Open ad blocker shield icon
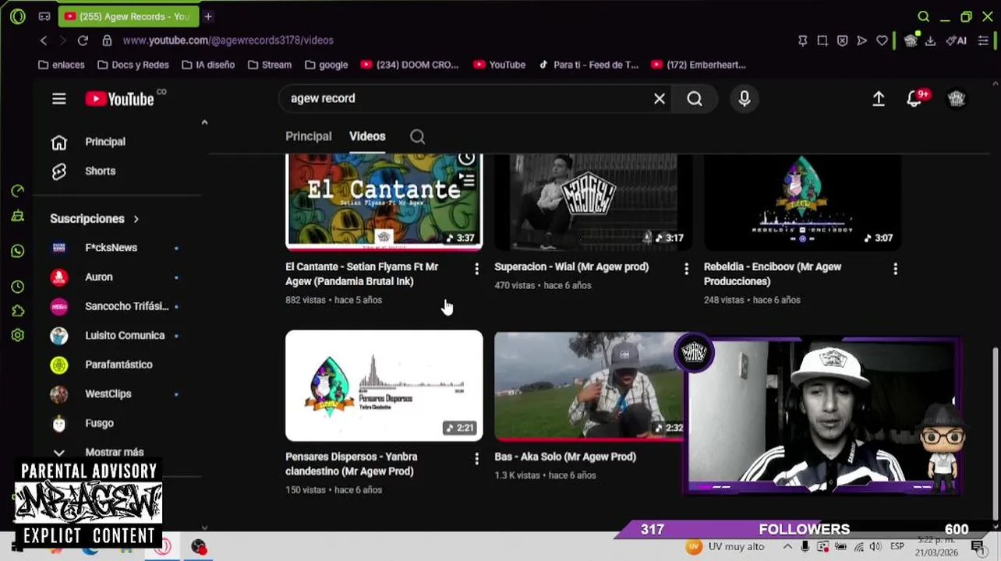This screenshot has width=1001, height=561. (842, 41)
